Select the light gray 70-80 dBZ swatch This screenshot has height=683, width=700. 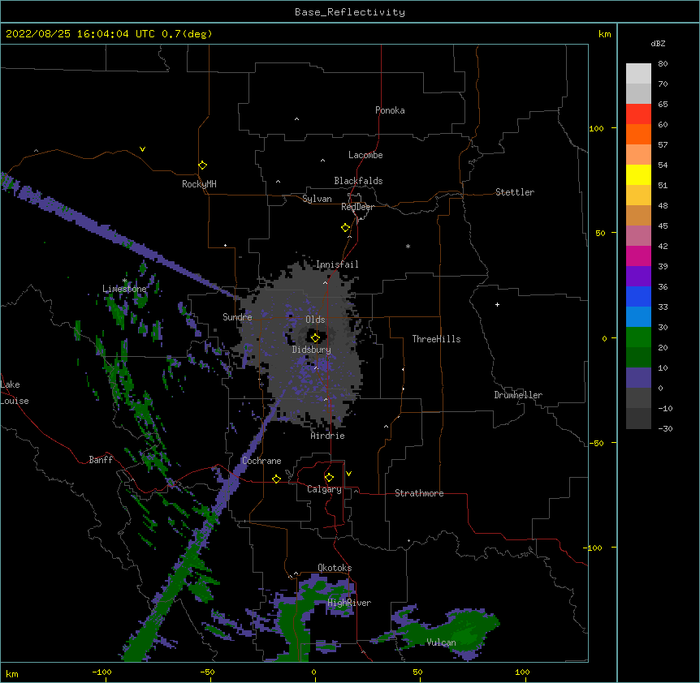638,74
